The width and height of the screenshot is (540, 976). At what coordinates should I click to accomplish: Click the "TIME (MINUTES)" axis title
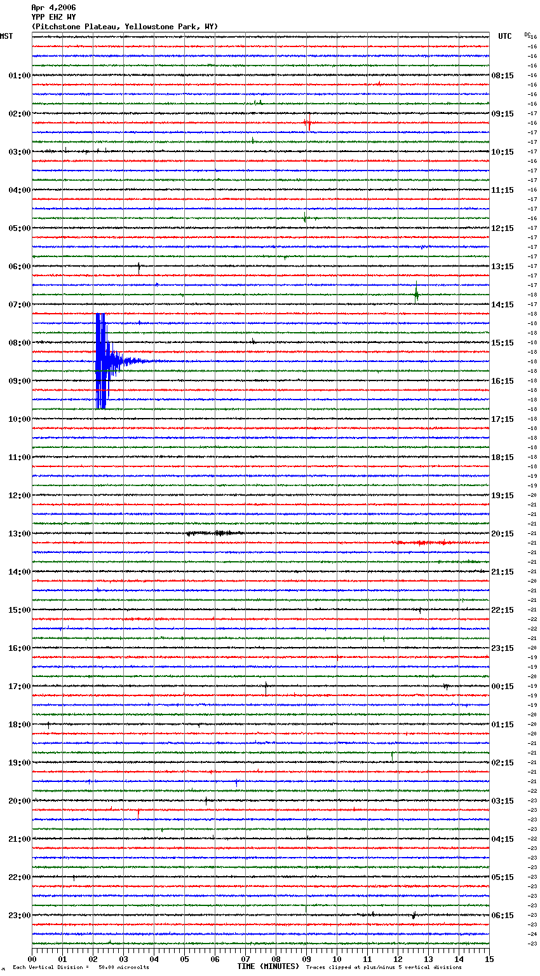coord(268,966)
